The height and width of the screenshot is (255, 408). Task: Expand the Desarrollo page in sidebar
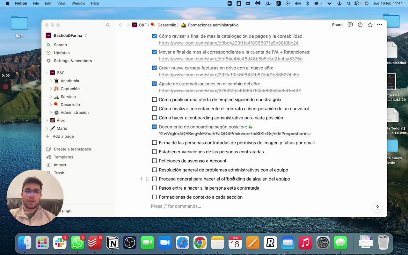51,105
